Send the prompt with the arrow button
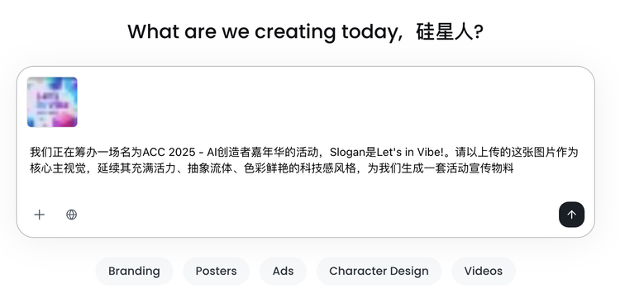The width and height of the screenshot is (620, 307). [571, 215]
